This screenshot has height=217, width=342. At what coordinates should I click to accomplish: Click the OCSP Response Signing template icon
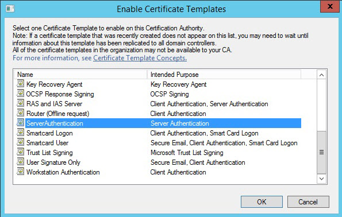tap(21, 94)
